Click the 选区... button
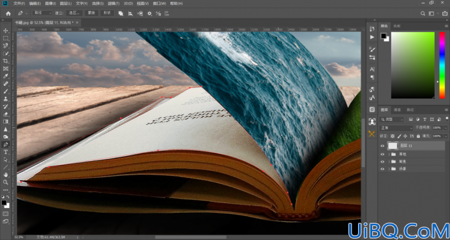The width and height of the screenshot is (450, 240). click(74, 13)
